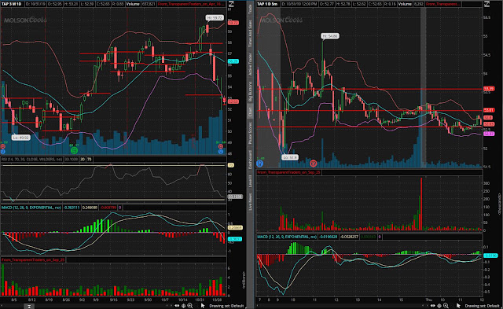Click zoom-in magnifier under left daily chart

click(190, 306)
